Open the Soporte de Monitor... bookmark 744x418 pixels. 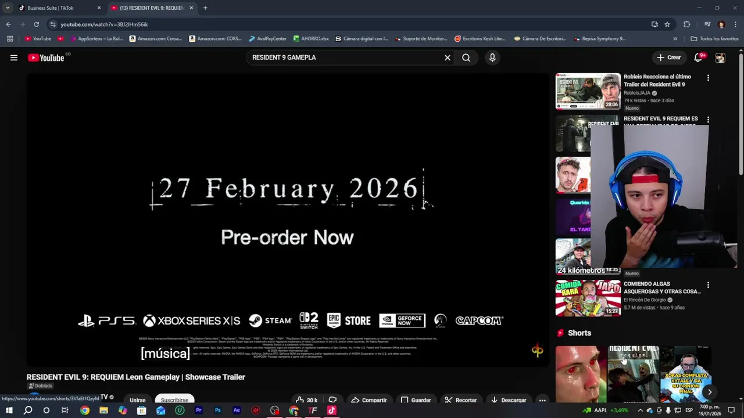point(421,39)
